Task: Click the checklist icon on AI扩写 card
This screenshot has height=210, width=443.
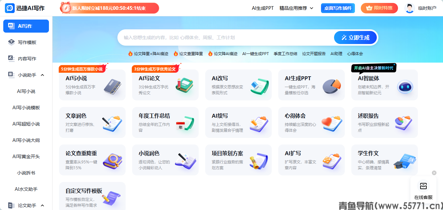Action: (332, 161)
